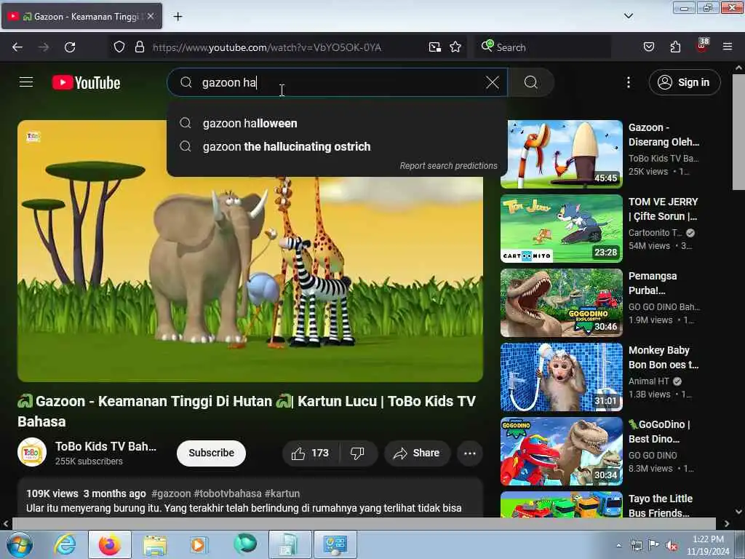Bookmark this page with the star icon
The width and height of the screenshot is (745, 559).
(455, 47)
